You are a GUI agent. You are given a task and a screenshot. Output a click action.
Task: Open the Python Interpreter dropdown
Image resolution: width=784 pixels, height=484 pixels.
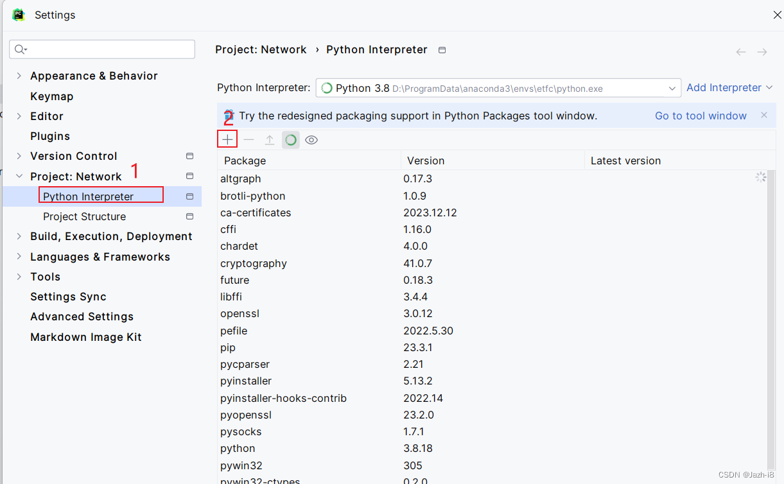click(x=498, y=88)
